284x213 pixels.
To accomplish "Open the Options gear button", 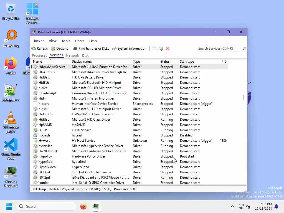I will (x=59, y=49).
